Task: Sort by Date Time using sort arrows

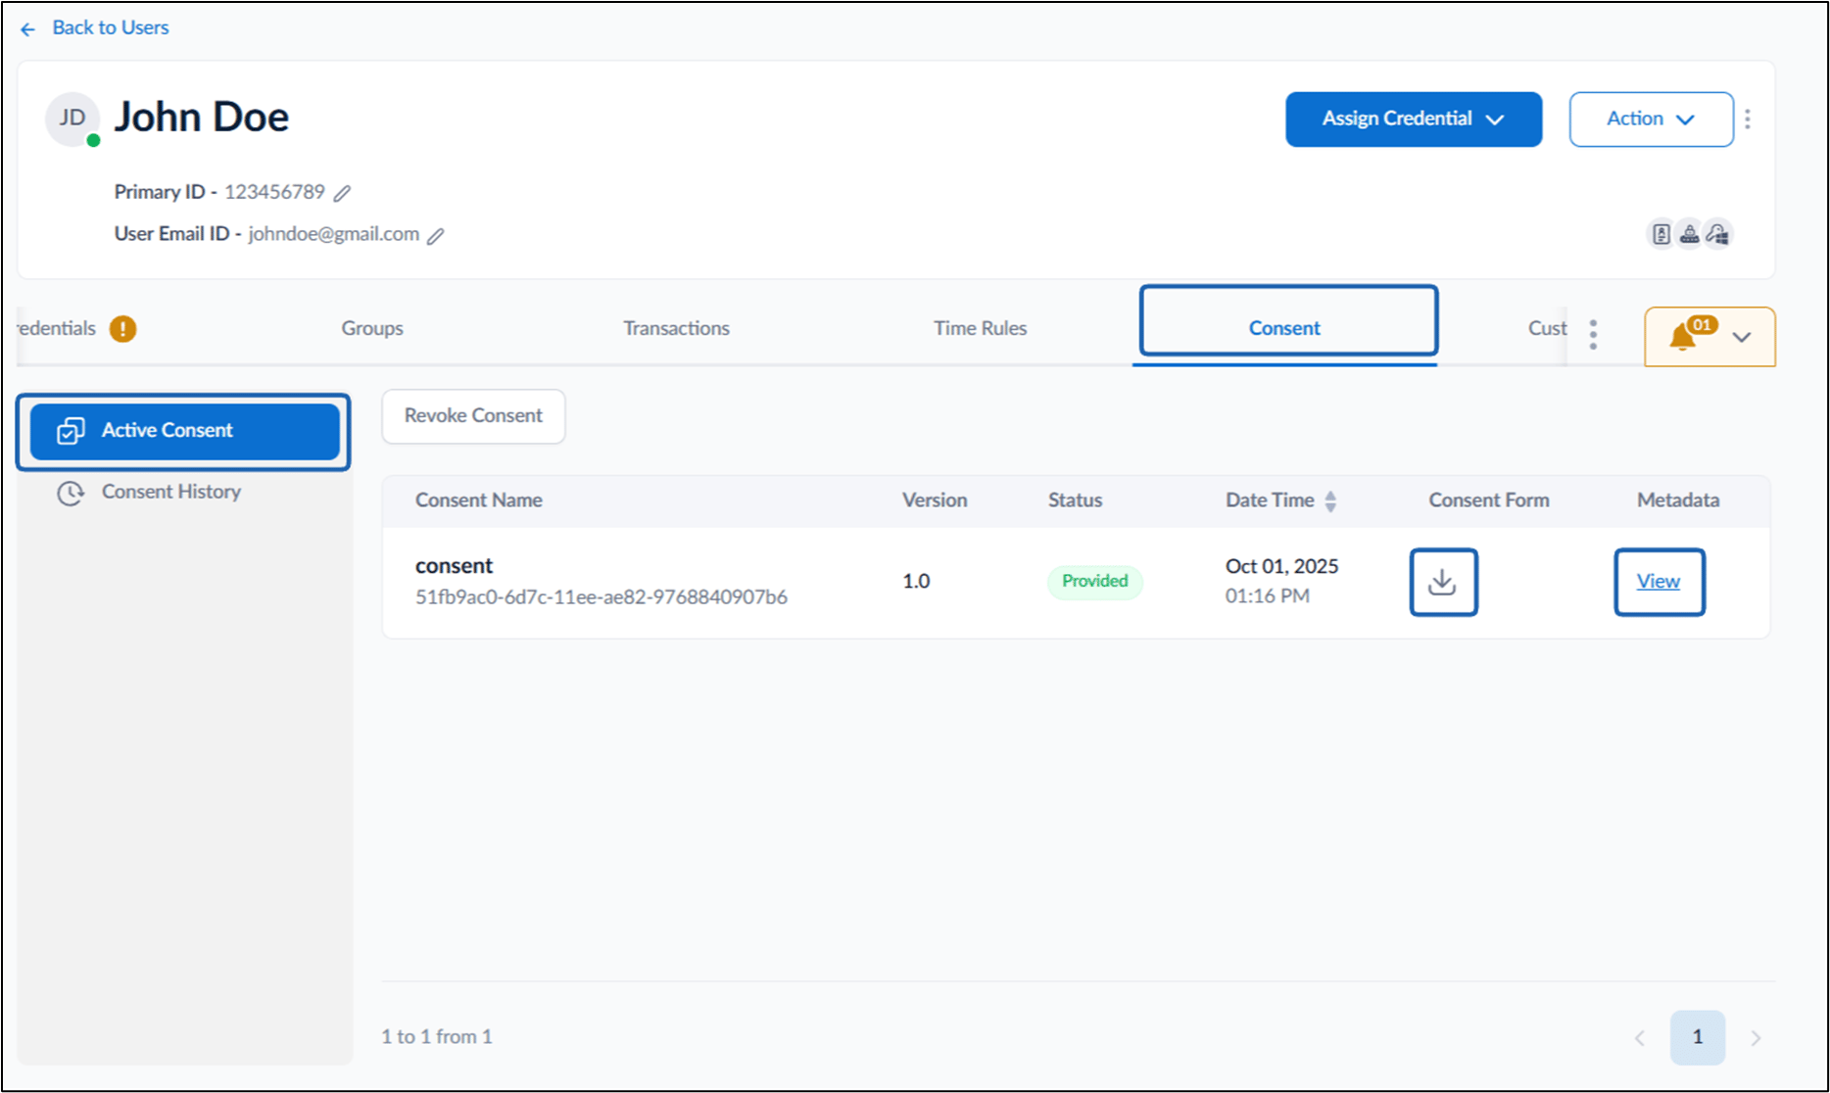Action: (1330, 500)
